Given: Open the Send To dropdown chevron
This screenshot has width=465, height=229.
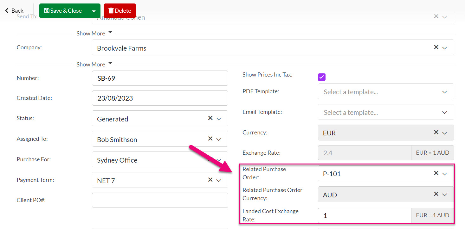Looking at the screenshot, I should tap(445, 17).
